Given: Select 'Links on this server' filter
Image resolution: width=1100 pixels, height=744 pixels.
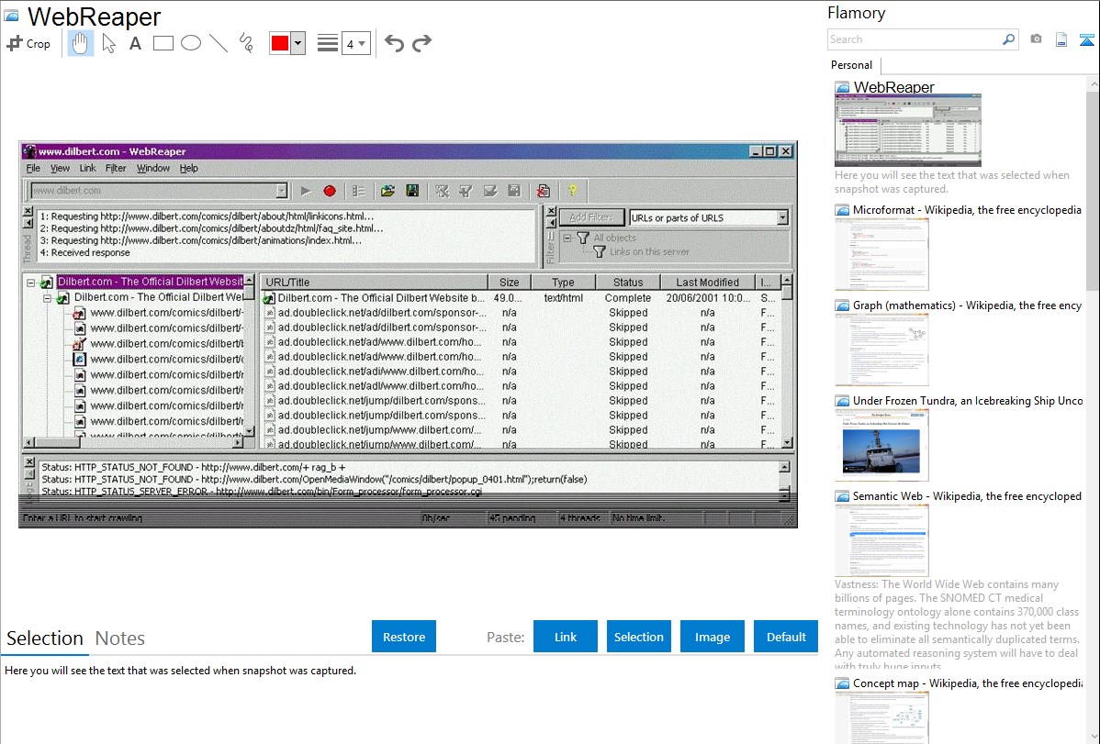Looking at the screenshot, I should click(x=649, y=251).
